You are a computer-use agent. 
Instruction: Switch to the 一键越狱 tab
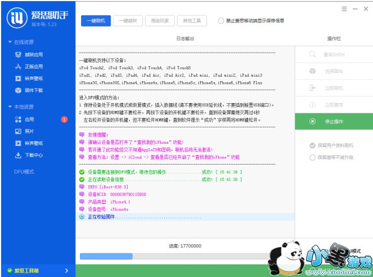pos(128,21)
